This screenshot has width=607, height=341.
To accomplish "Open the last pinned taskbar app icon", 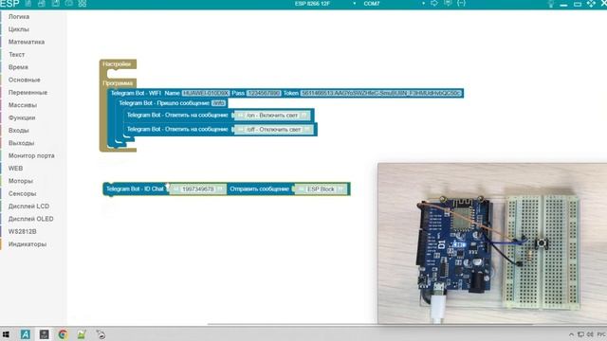I will (x=101, y=334).
